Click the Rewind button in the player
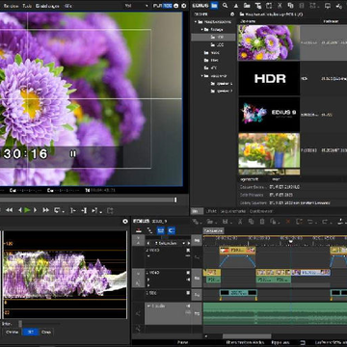Screen dimensions: 347x347 point(10,210)
